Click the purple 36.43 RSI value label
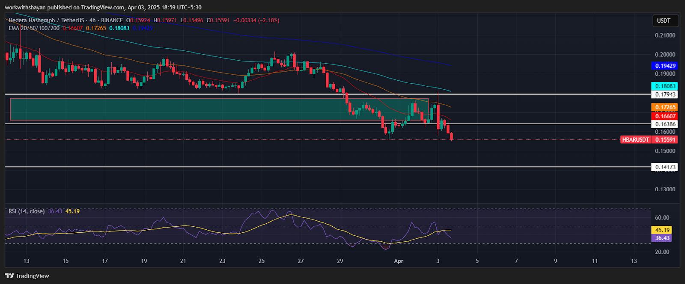This screenshot has width=685, height=284. click(662, 238)
